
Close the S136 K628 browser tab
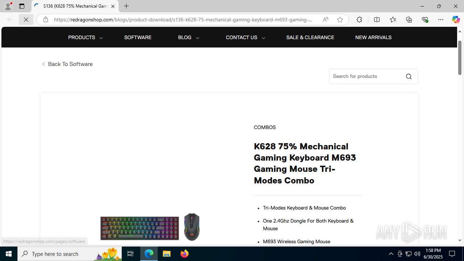(113, 6)
